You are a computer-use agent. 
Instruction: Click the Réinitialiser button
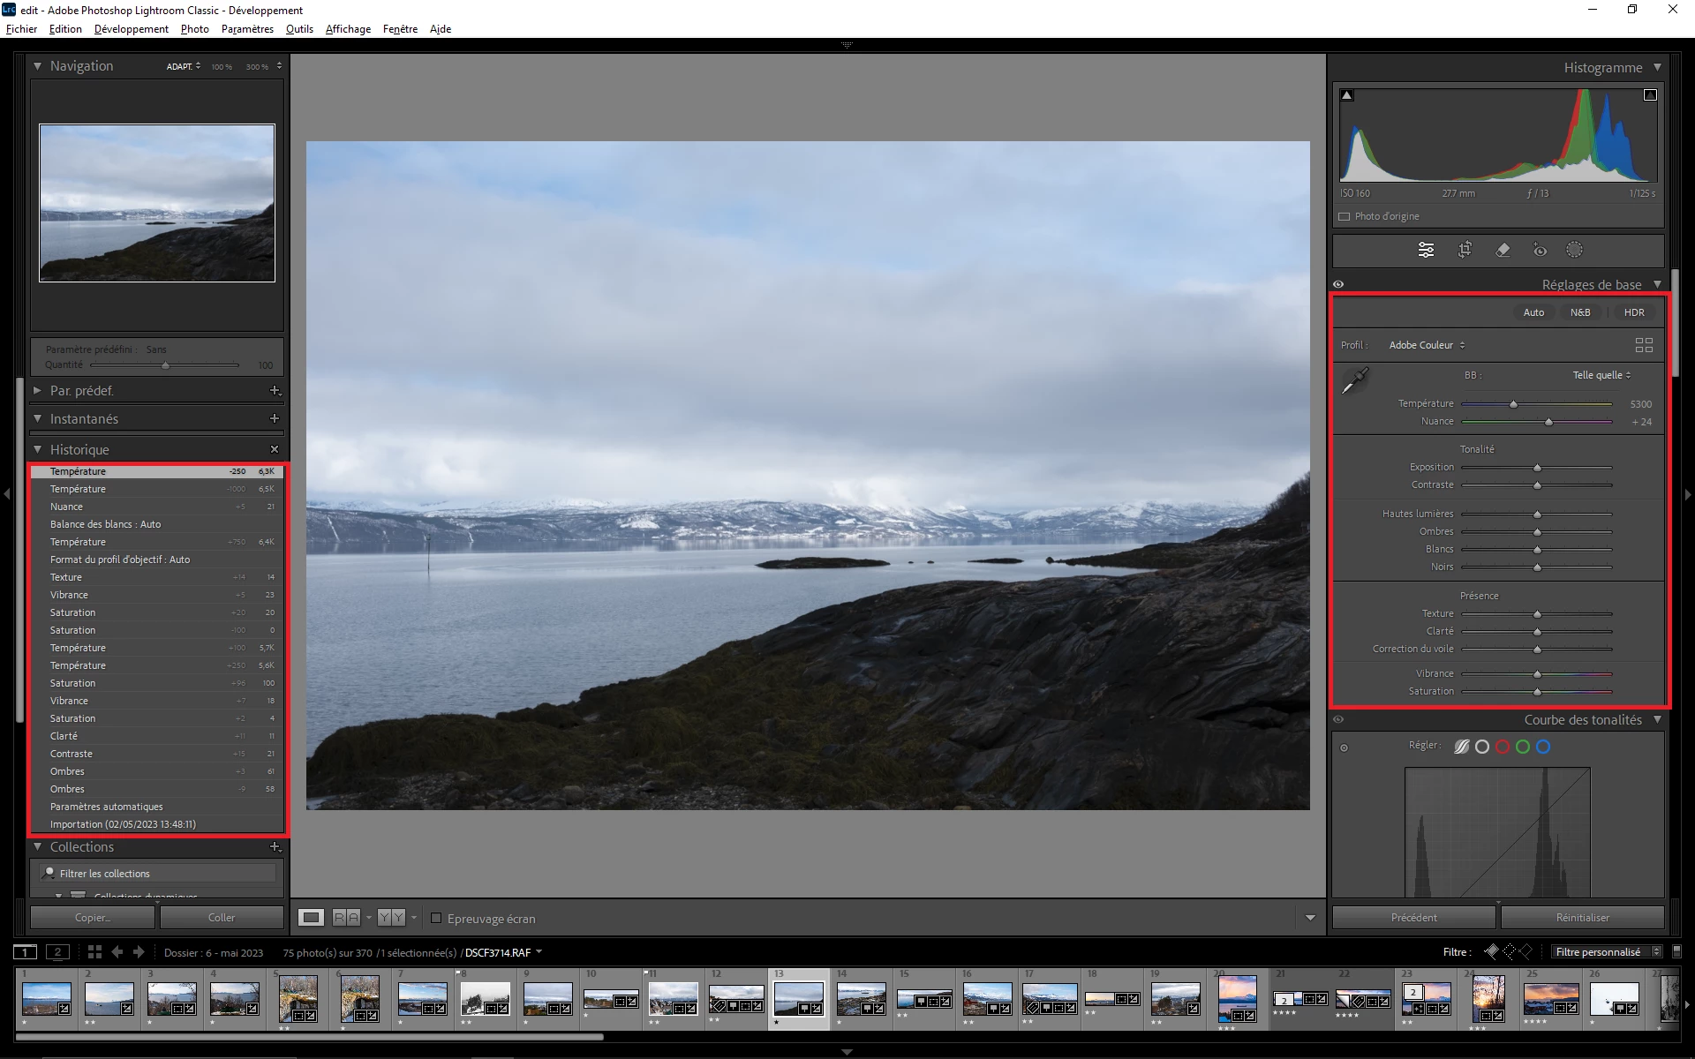(1582, 918)
